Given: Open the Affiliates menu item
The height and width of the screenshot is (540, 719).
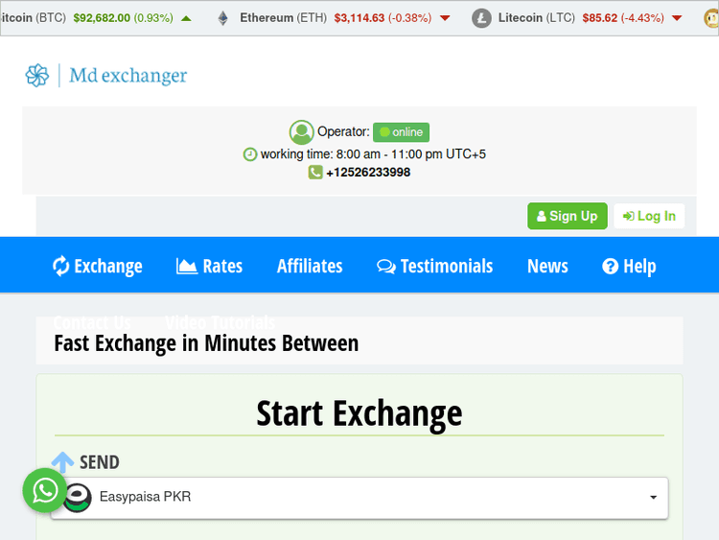Looking at the screenshot, I should point(310,266).
